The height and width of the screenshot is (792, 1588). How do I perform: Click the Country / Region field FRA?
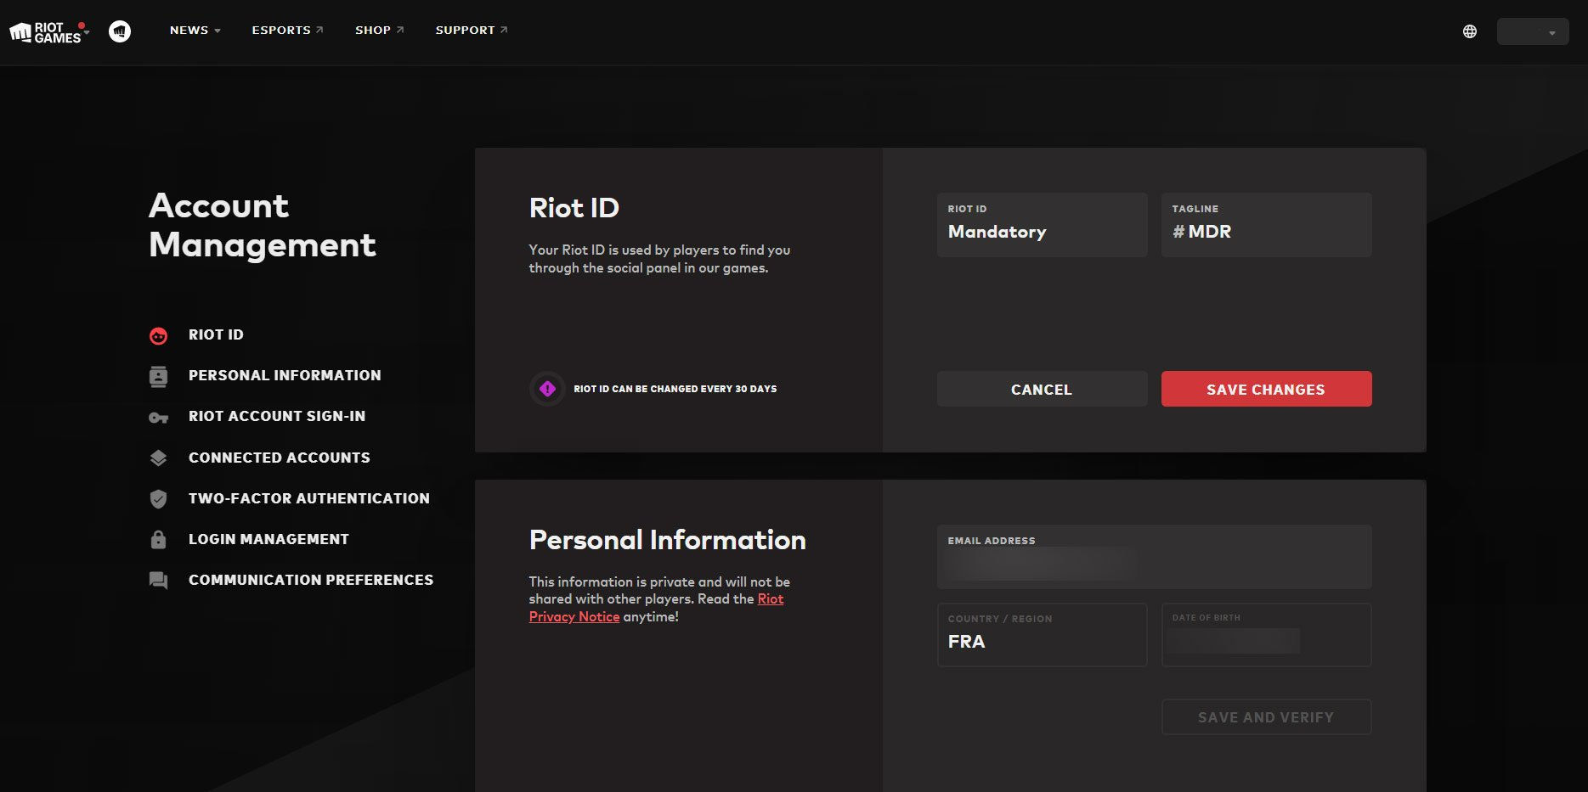coord(1042,635)
